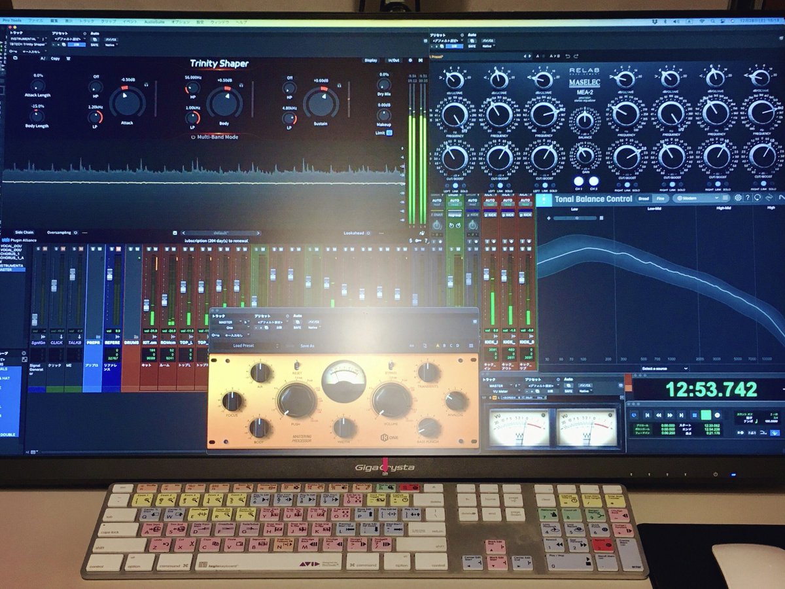Click previous preset arrow in Trinity Shaper footer
The image size is (785, 589).
click(183, 232)
